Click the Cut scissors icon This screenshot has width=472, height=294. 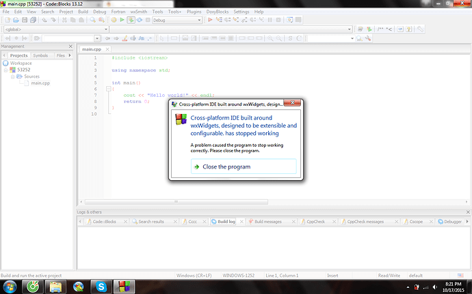click(64, 20)
